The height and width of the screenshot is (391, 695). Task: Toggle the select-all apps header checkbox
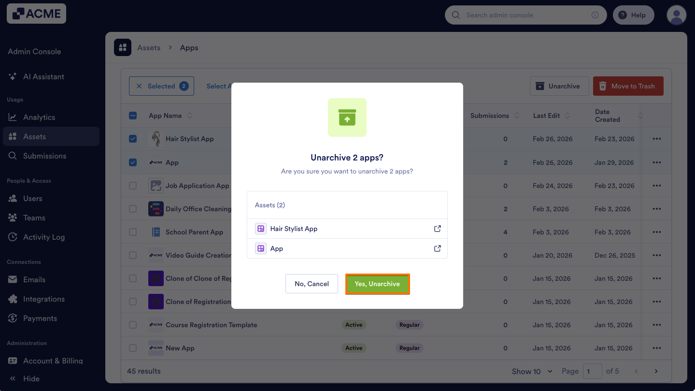pyautogui.click(x=133, y=116)
